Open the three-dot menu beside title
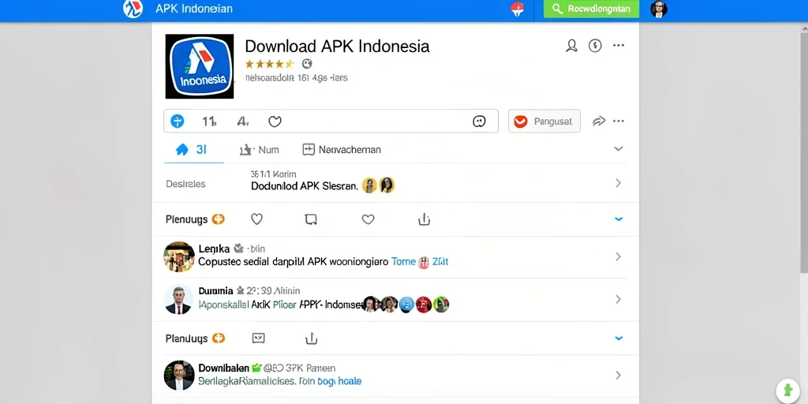Screen dimensions: 808x404 pos(619,46)
